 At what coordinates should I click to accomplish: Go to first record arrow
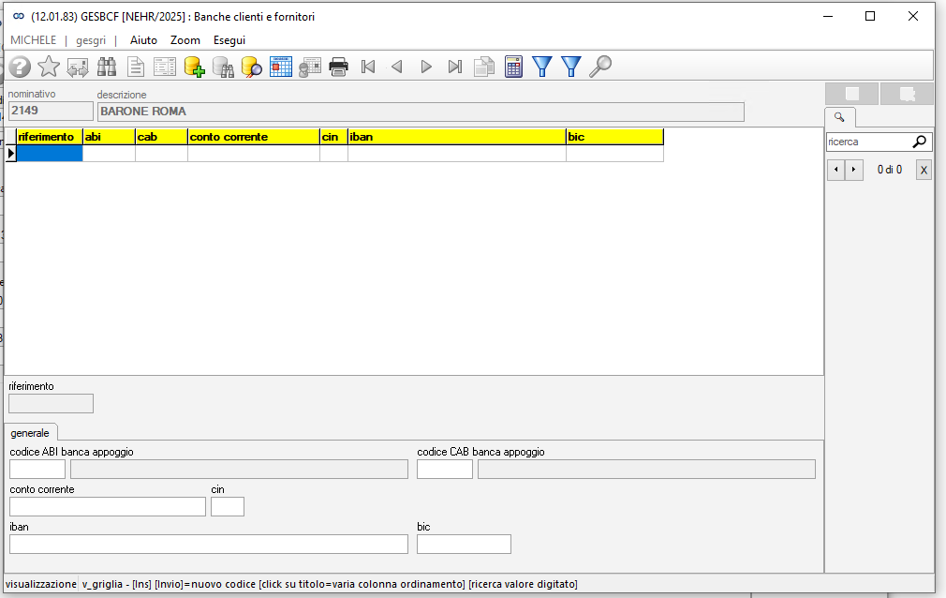pyautogui.click(x=368, y=67)
